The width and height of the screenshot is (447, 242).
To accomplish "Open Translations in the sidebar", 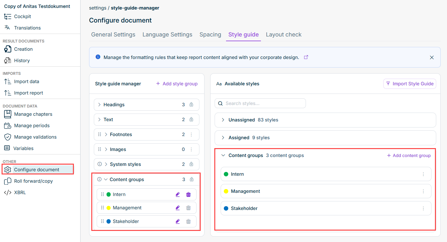I will [x=27, y=28].
